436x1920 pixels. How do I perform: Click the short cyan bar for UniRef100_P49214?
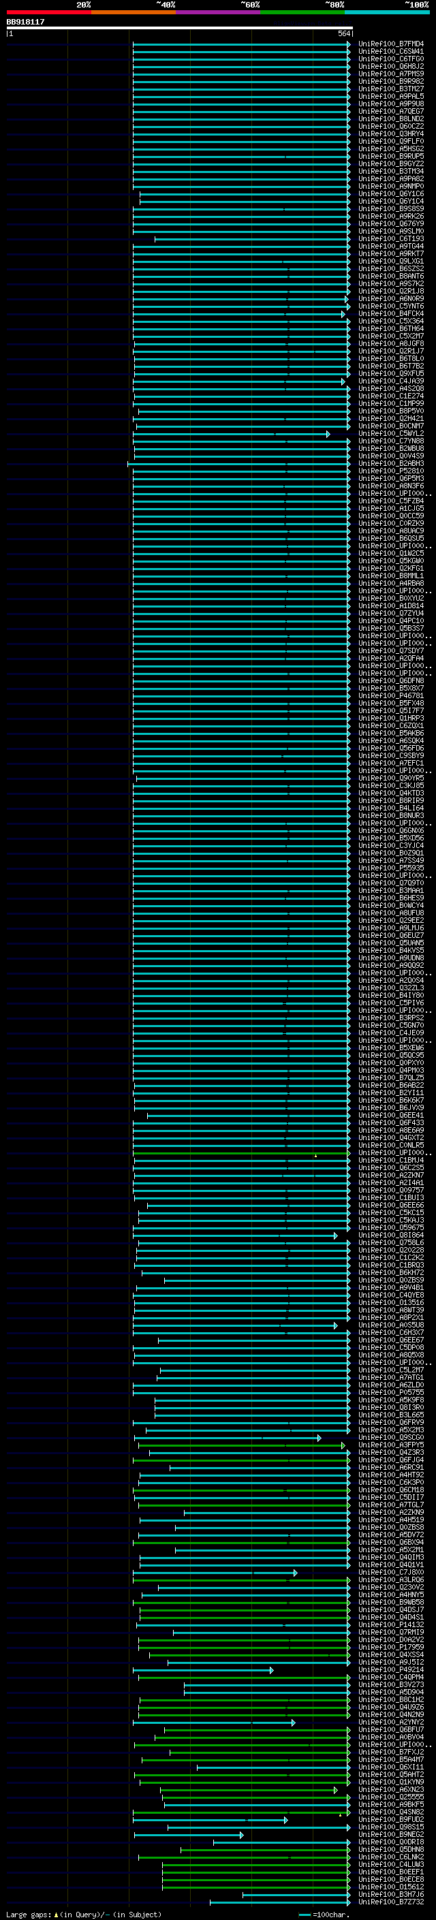204,1670
